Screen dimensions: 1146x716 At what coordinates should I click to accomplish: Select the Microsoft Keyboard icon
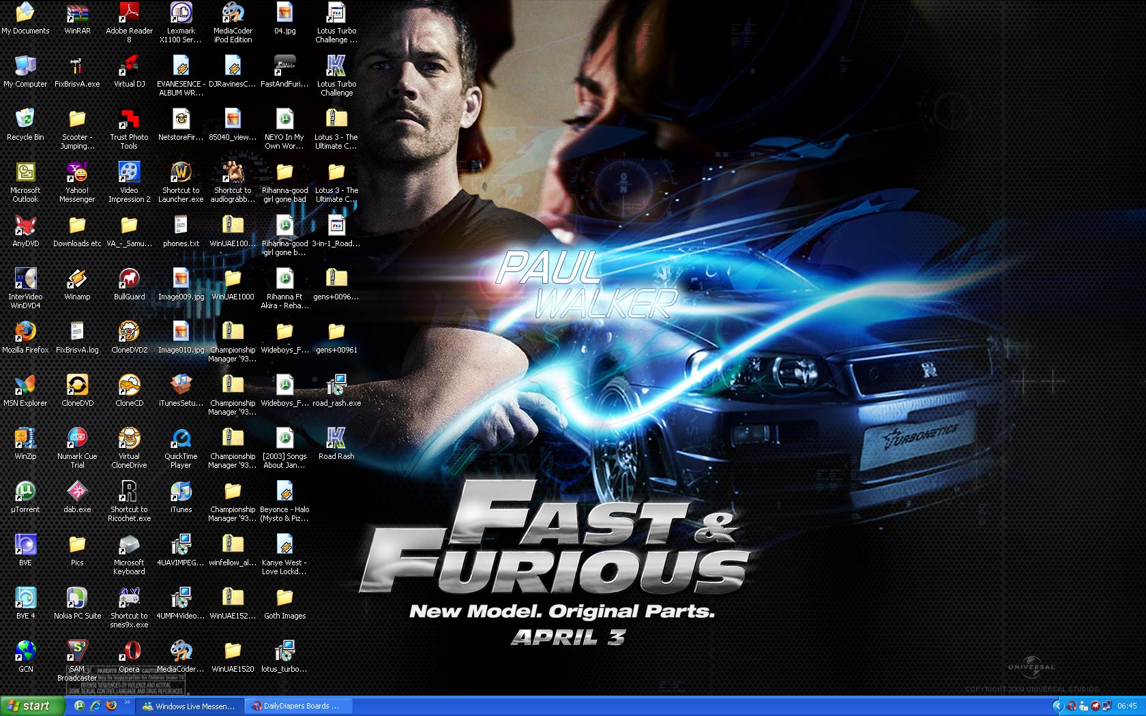click(129, 555)
